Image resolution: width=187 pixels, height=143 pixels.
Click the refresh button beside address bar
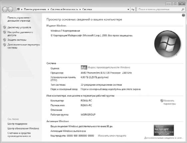[133, 9]
